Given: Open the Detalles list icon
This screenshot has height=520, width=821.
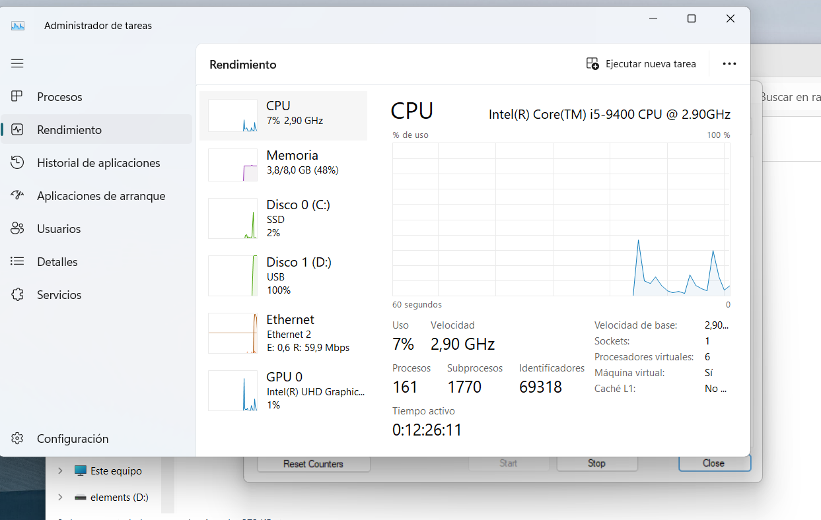Looking at the screenshot, I should point(17,262).
